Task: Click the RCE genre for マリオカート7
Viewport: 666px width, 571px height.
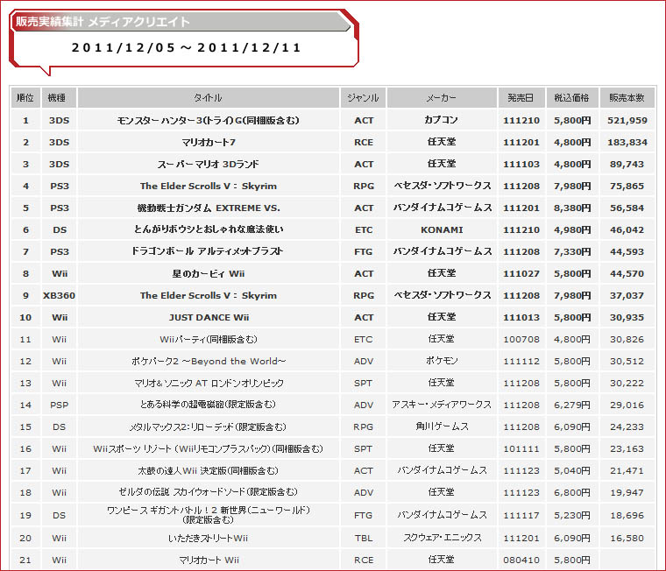Action: pyautogui.click(x=364, y=142)
